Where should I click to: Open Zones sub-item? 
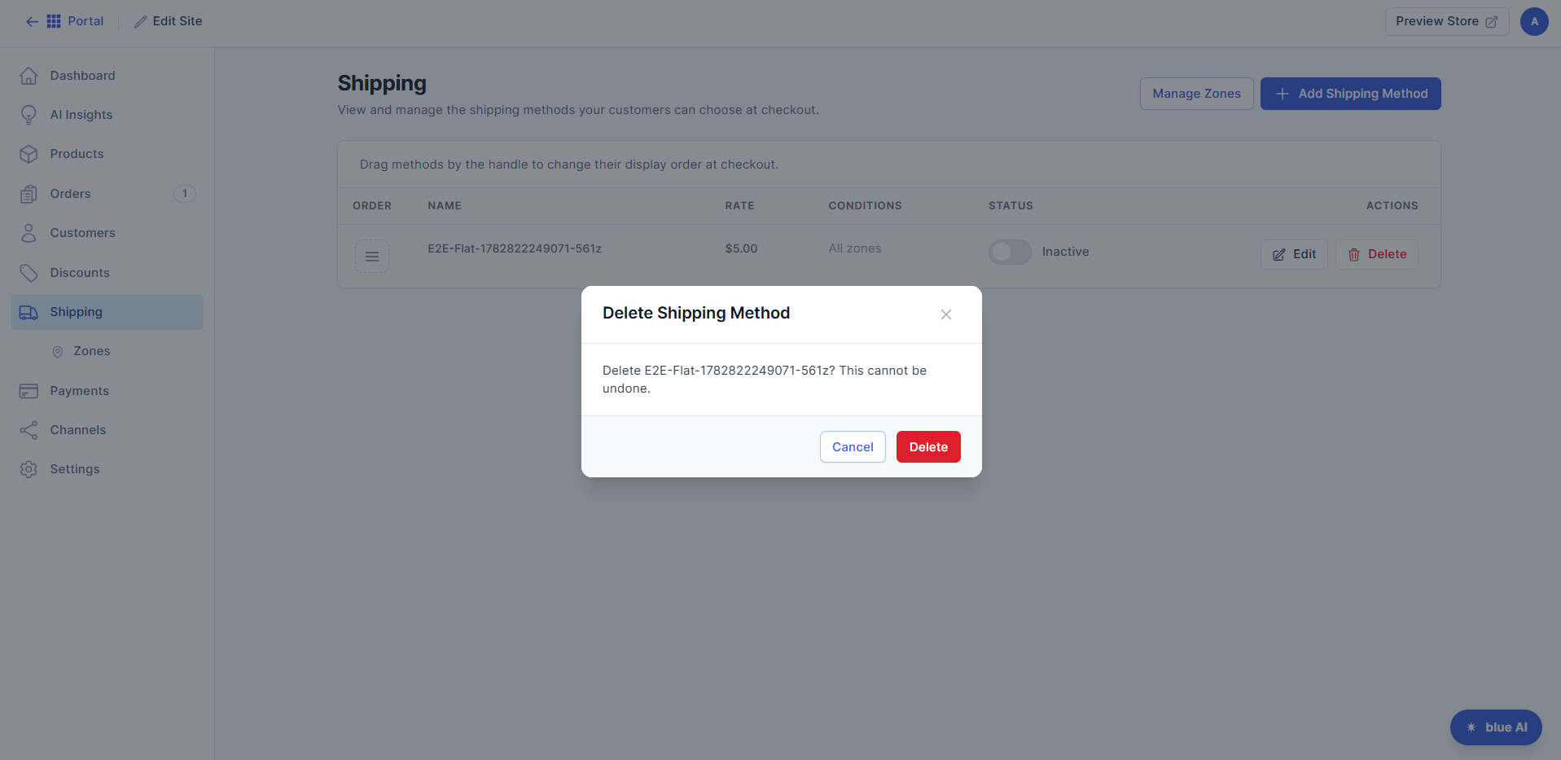coord(91,351)
